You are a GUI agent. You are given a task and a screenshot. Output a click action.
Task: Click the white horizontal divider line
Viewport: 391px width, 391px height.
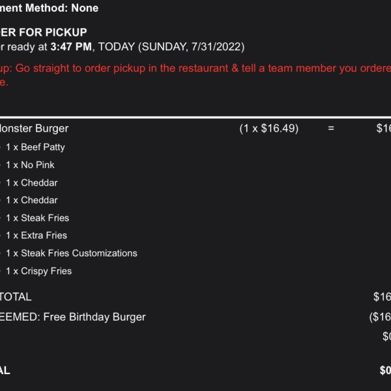(x=195, y=117)
